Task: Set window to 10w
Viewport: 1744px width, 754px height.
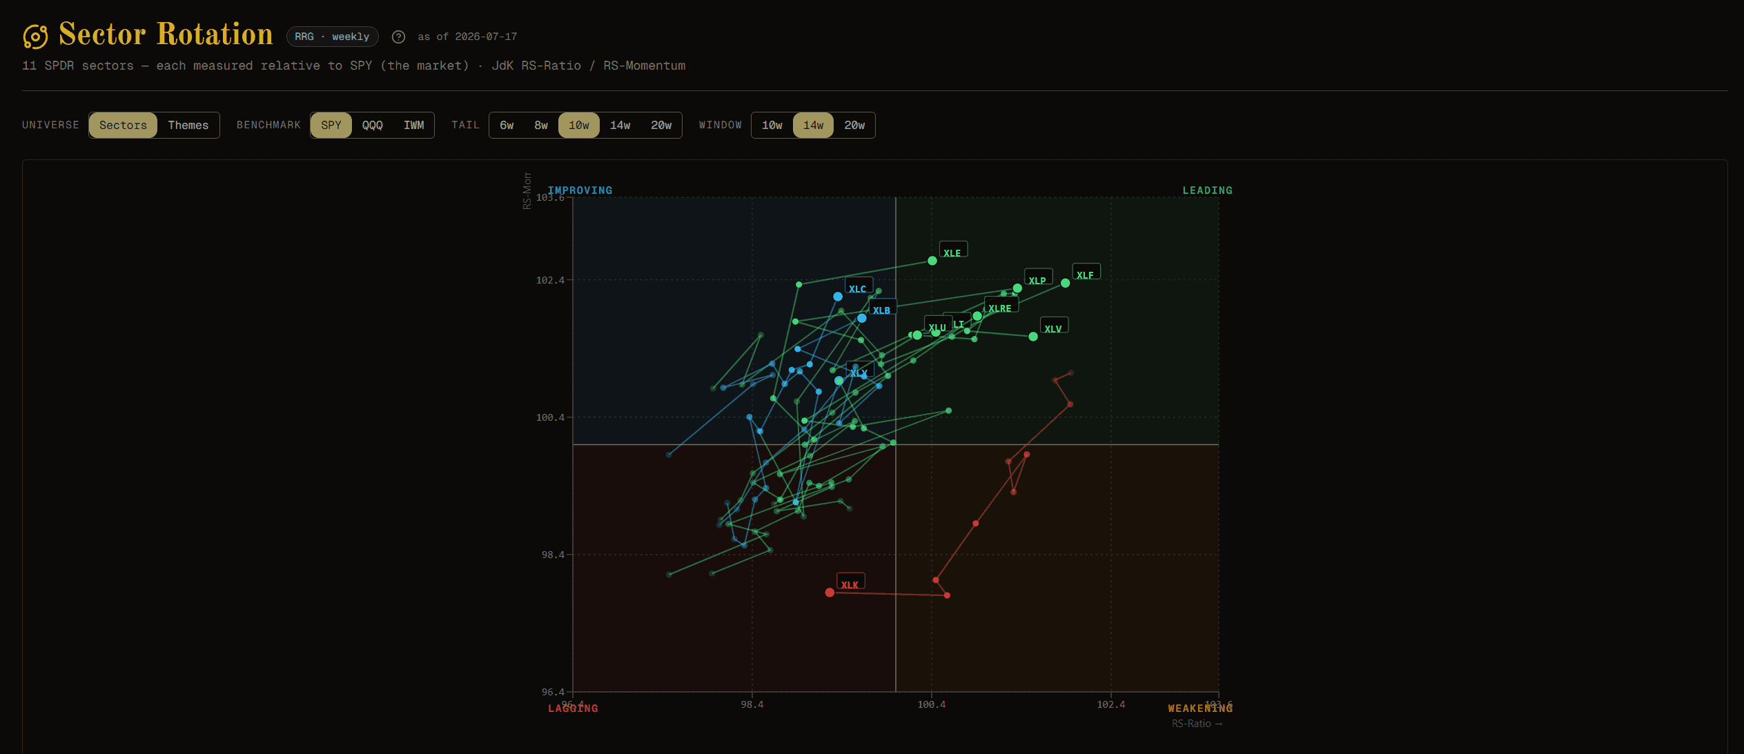Action: tap(772, 125)
